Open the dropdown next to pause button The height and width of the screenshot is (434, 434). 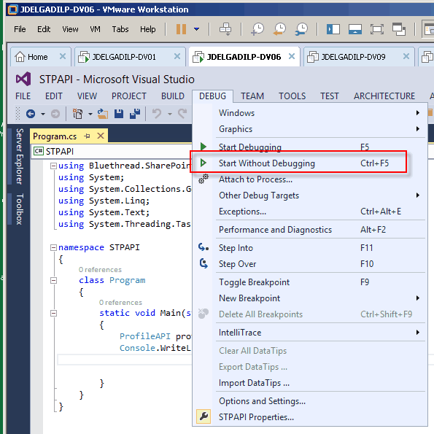click(196, 28)
